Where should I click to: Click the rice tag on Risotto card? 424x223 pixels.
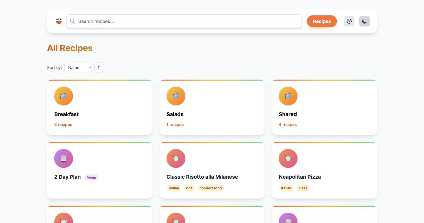189,188
